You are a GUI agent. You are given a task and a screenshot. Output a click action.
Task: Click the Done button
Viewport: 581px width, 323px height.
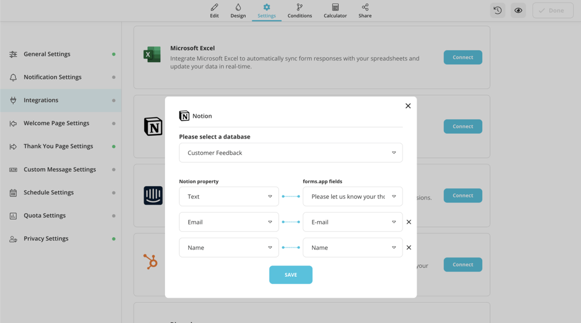point(553,10)
